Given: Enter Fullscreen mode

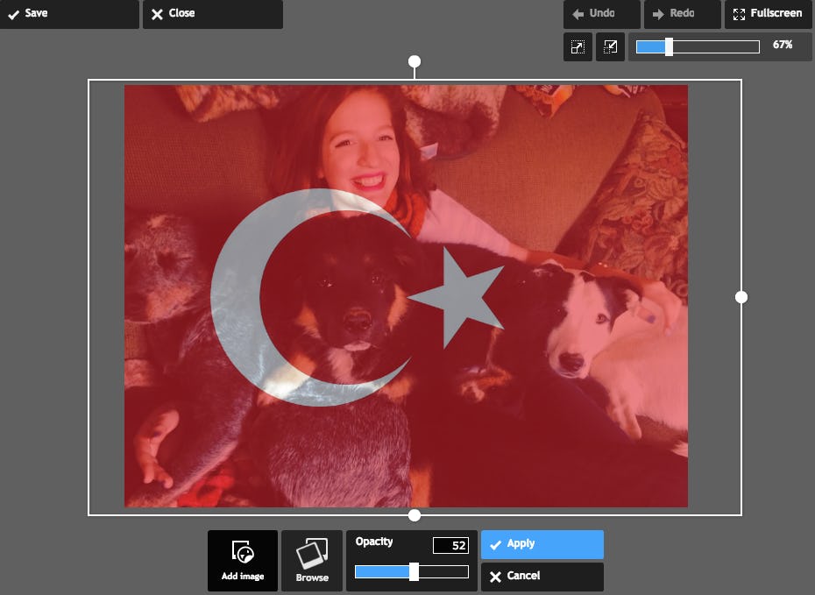Looking at the screenshot, I should coord(768,13).
